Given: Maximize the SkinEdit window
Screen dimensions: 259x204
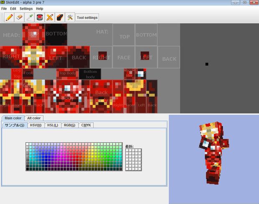Looking at the screenshot, I should (x=245, y=3).
